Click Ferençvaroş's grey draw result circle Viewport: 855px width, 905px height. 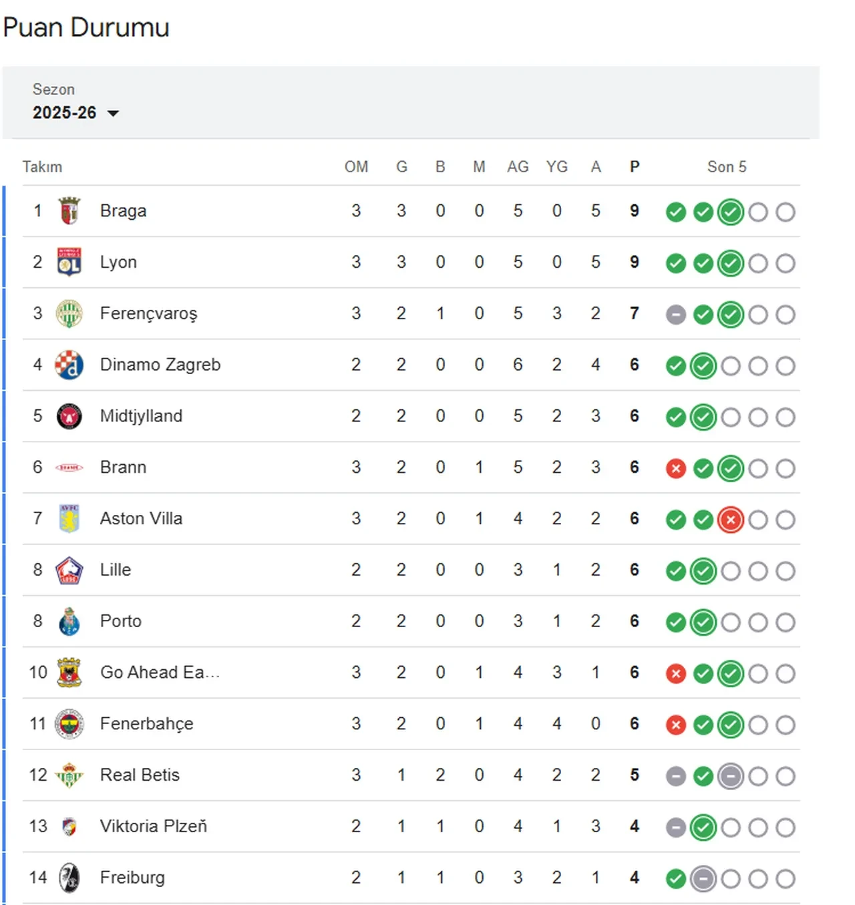(x=675, y=315)
